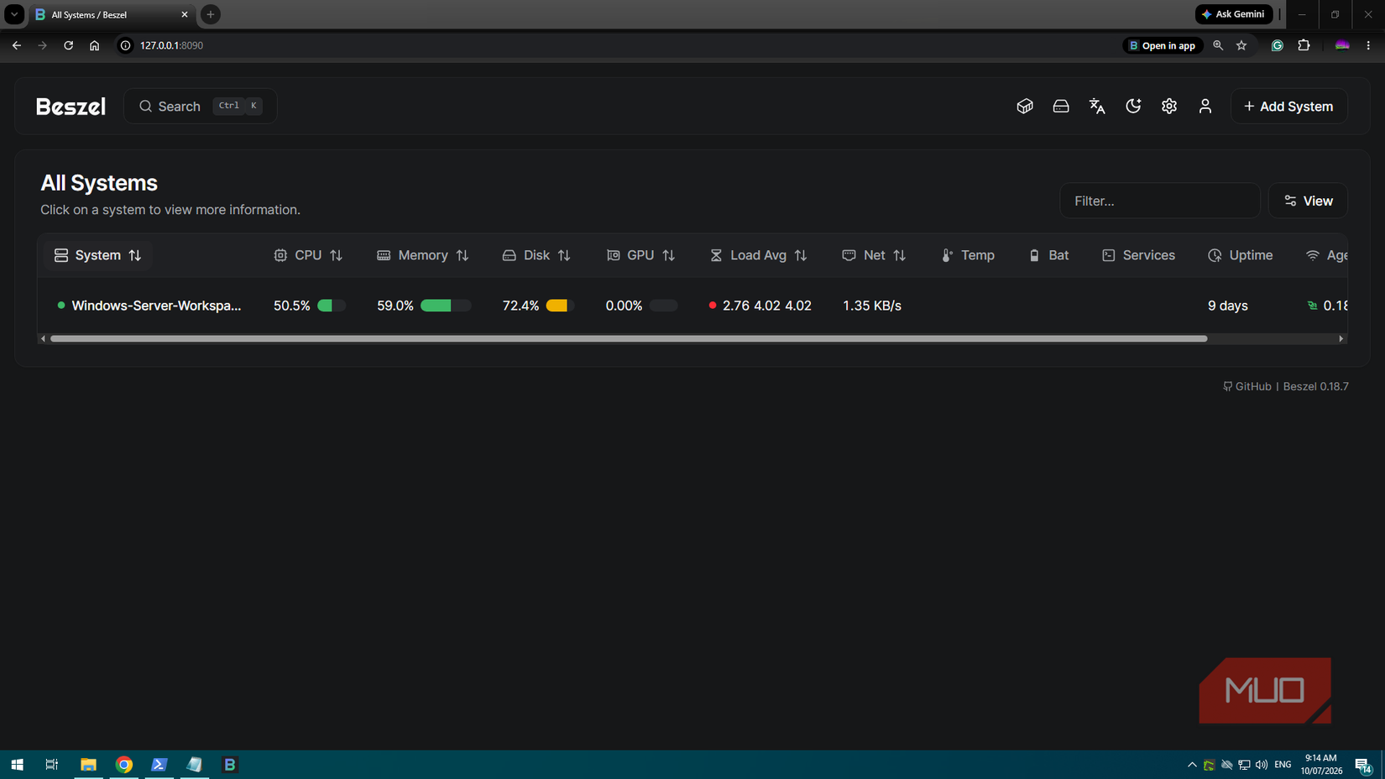Open the Search box with Ctrl K hint
Screen dimensions: 1385x779
[201, 106]
